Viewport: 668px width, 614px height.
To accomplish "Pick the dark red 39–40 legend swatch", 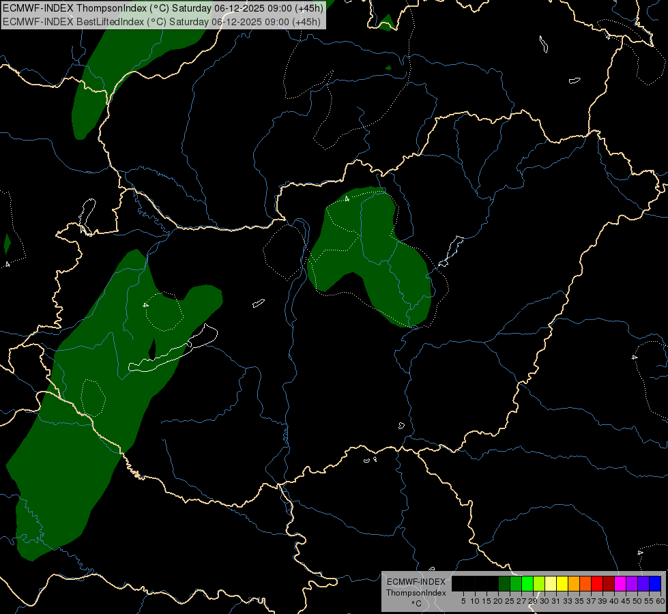I will coord(609,583).
